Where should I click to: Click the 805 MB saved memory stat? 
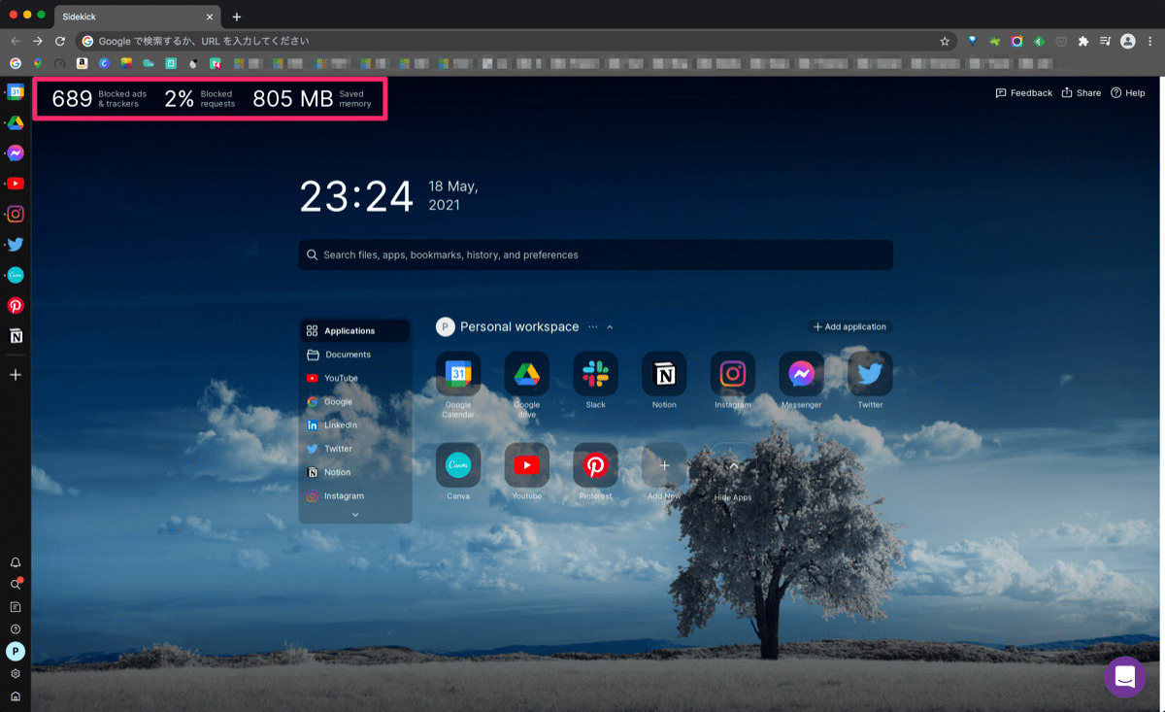click(x=312, y=98)
